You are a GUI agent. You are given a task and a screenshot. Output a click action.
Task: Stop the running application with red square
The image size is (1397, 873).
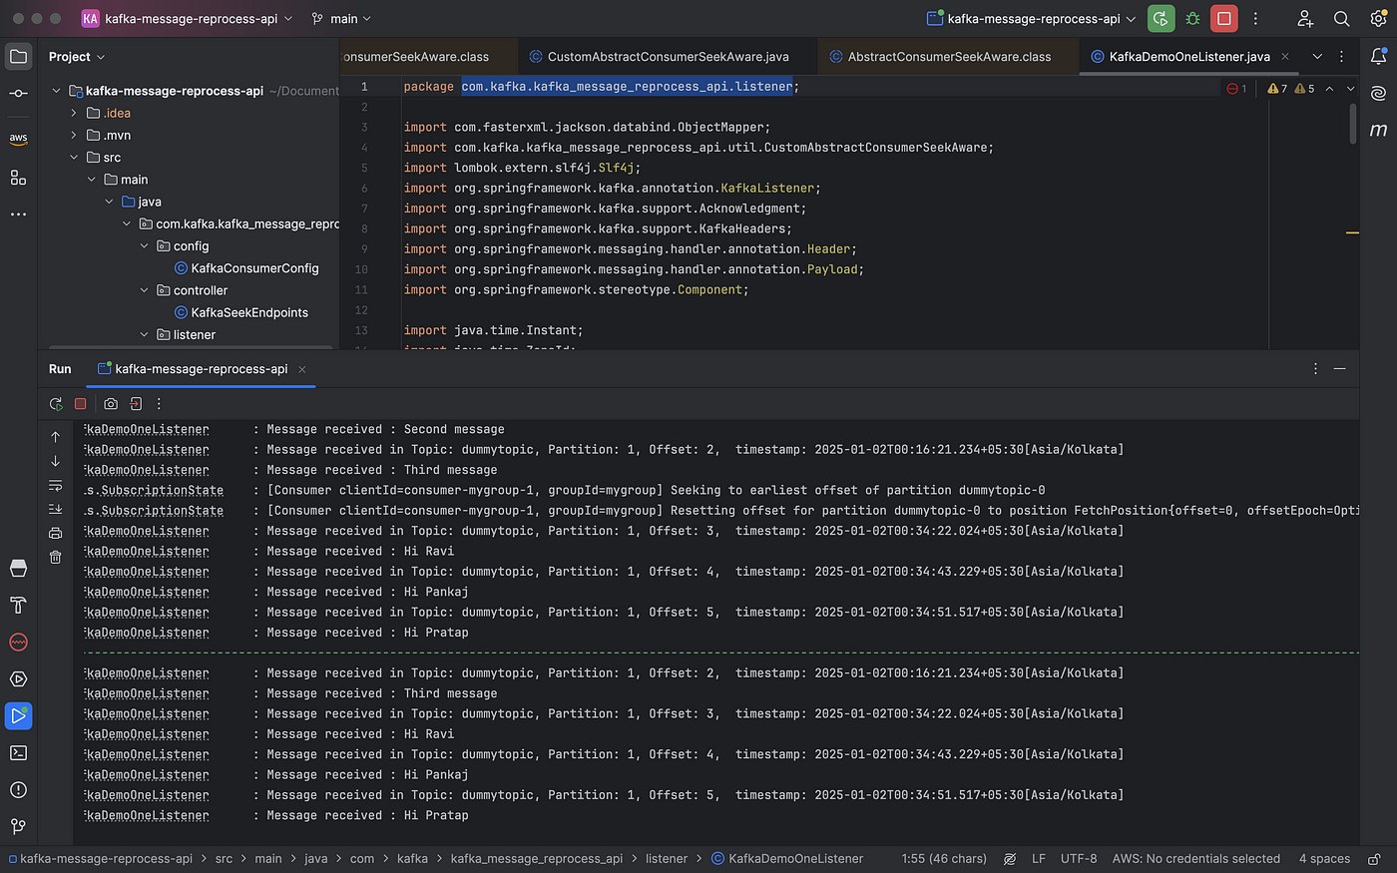click(1224, 18)
